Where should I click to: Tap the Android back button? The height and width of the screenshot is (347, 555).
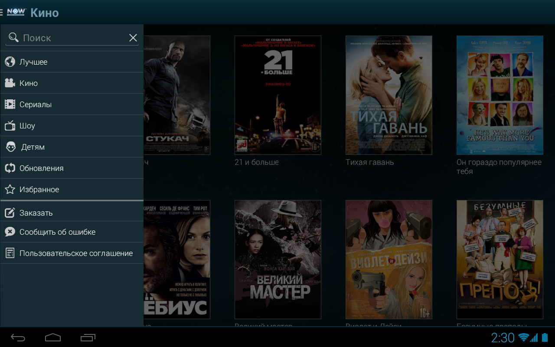click(x=18, y=337)
